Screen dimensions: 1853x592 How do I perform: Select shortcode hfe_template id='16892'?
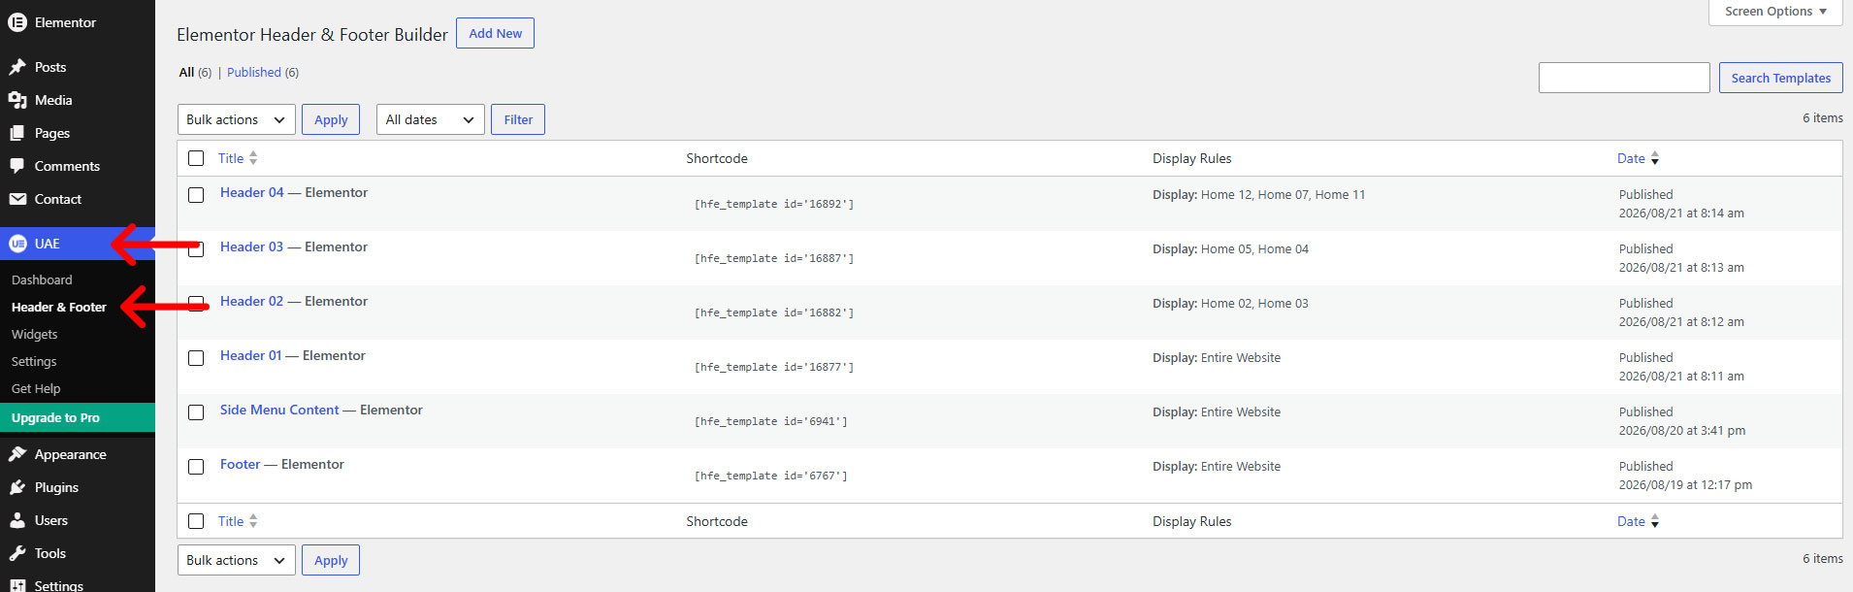(774, 204)
